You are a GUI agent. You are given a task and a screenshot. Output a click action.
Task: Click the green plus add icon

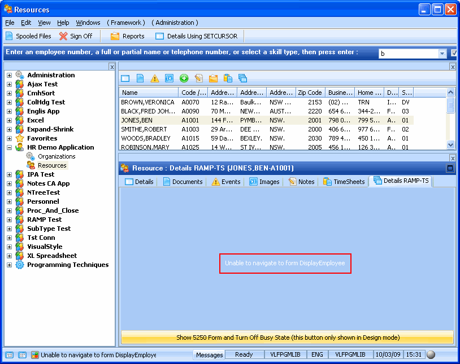(184, 78)
